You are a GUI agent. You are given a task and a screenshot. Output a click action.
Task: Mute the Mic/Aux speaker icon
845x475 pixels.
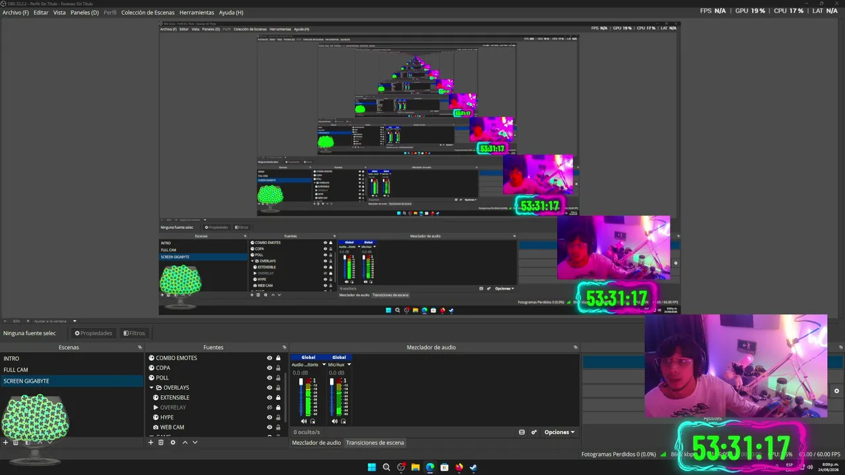pyautogui.click(x=335, y=421)
